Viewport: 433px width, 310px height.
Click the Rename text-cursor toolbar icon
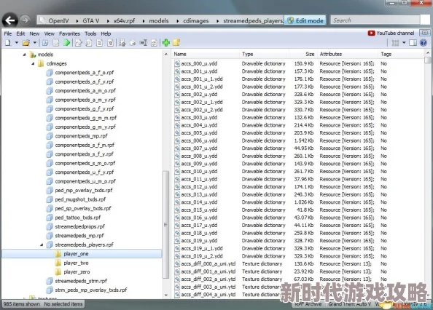144,43
